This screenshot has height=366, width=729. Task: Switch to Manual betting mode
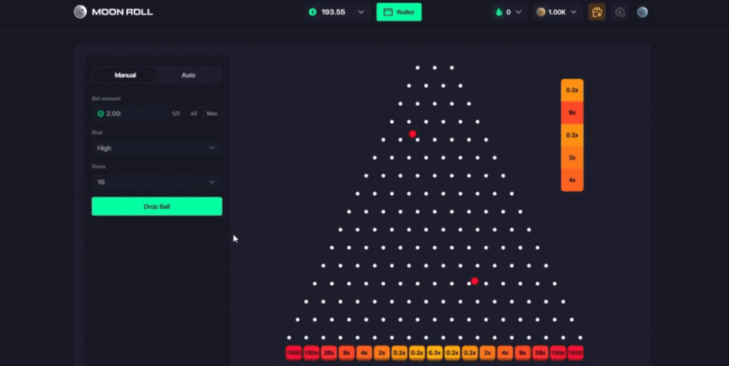125,75
